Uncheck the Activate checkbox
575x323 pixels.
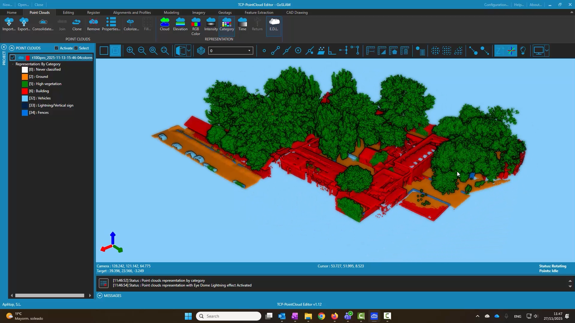click(57, 48)
